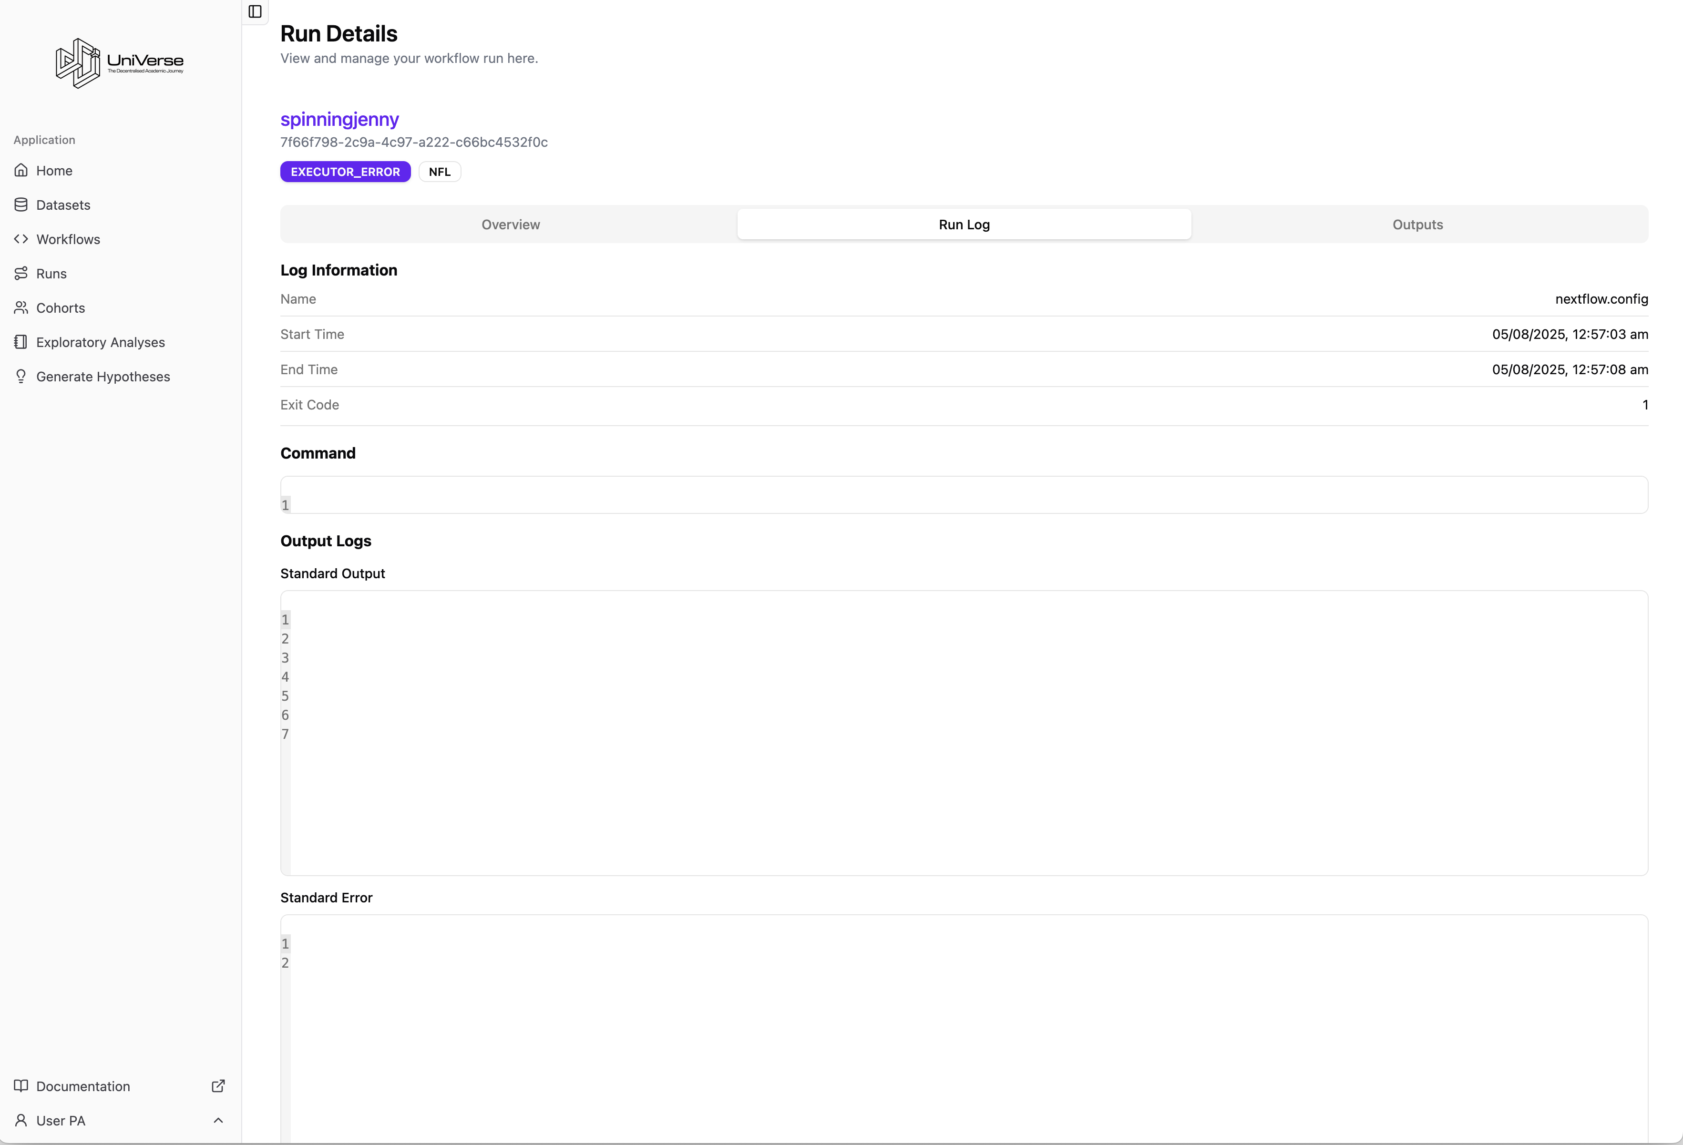Click the UniVerse logo
The image size is (1683, 1145).
pos(120,63)
